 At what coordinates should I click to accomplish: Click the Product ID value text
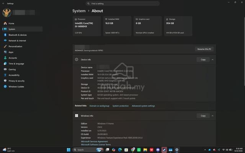(x=110, y=91)
